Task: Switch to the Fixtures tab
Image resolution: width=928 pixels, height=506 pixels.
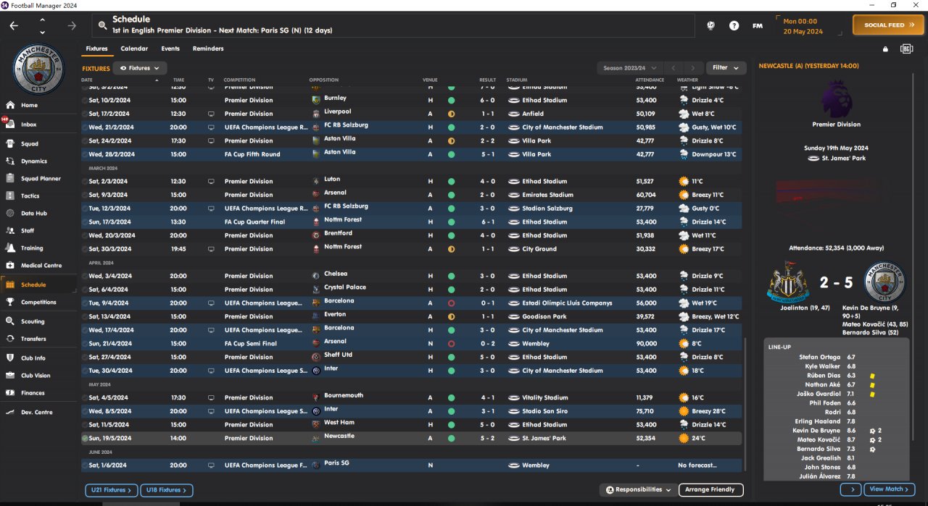Action: pos(96,49)
